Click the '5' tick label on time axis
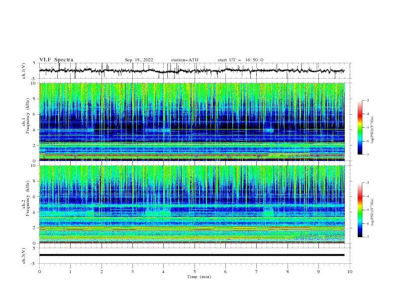The width and height of the screenshot is (394, 305). (x=195, y=272)
